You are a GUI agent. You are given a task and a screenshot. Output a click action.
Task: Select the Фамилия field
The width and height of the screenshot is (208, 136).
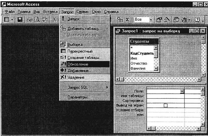pyautogui.click(x=142, y=68)
